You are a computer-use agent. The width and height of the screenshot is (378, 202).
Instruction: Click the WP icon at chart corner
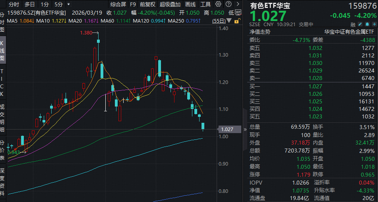[x=238, y=13]
